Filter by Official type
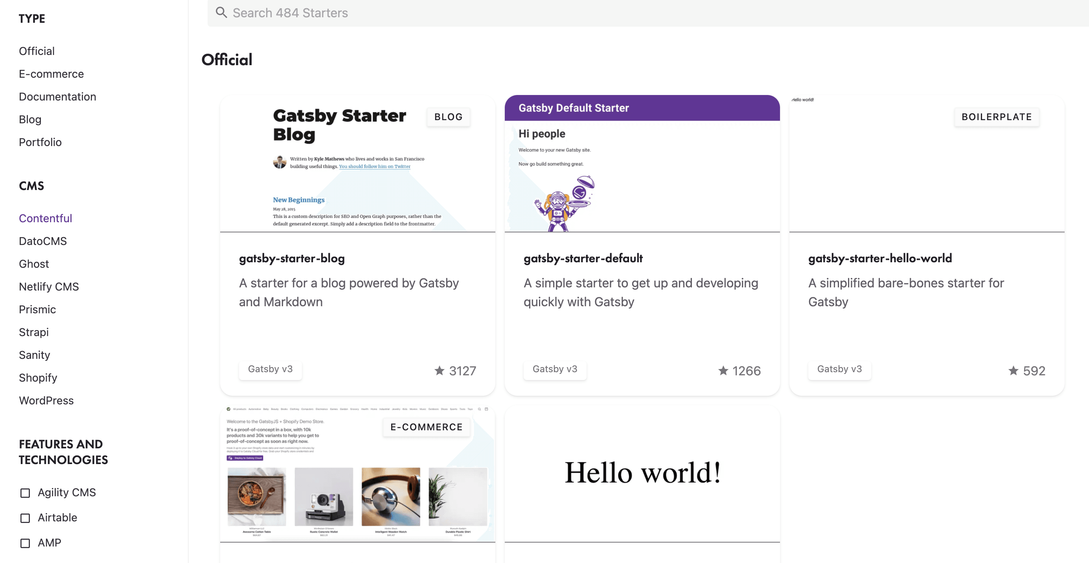The width and height of the screenshot is (1089, 563). 37,51
